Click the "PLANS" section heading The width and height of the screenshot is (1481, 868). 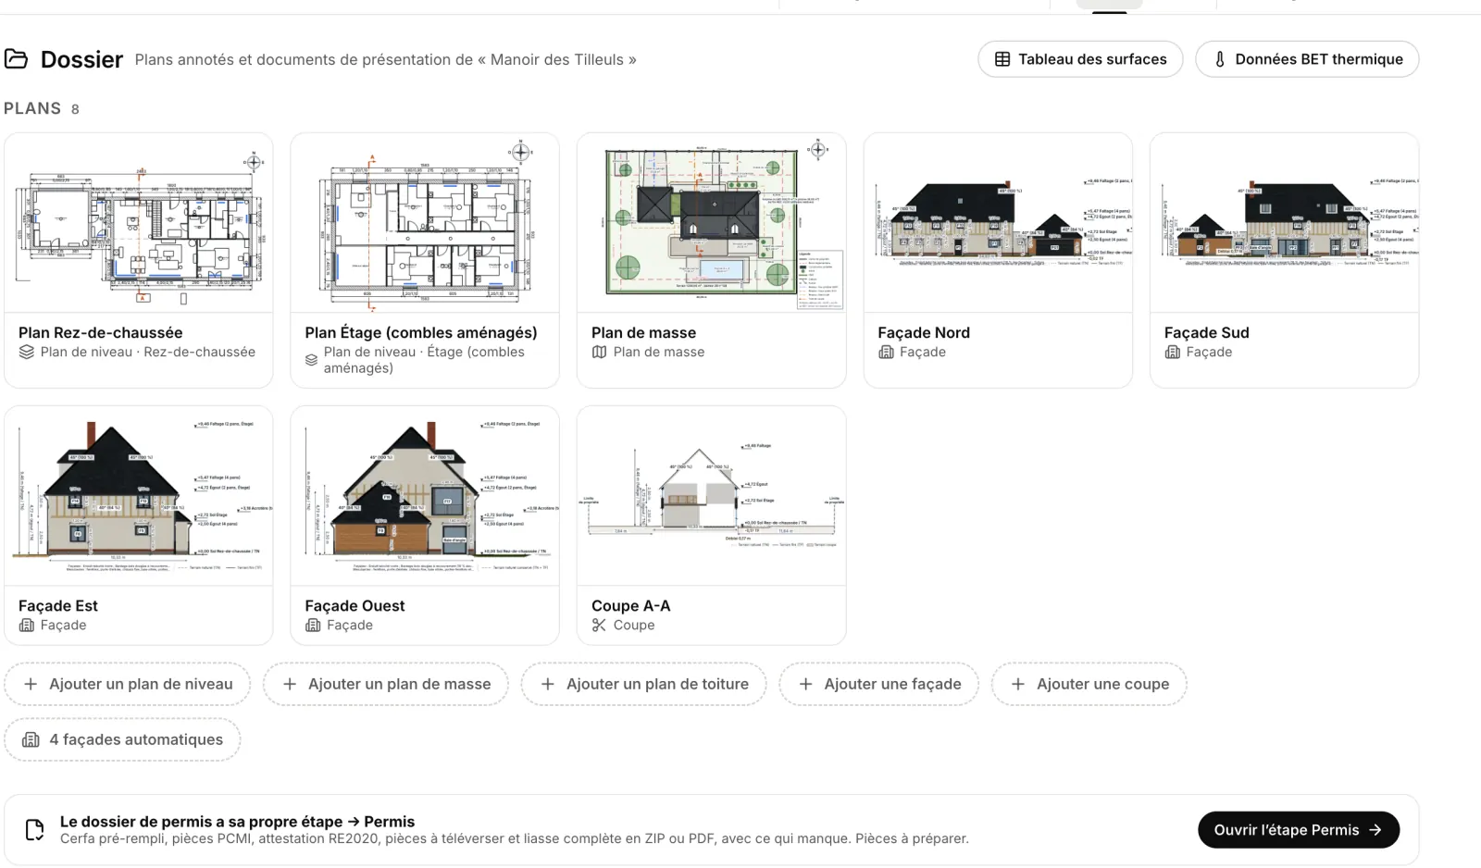tap(32, 108)
